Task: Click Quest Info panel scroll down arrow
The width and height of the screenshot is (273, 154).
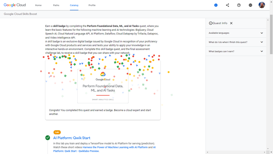Action: [268, 149]
